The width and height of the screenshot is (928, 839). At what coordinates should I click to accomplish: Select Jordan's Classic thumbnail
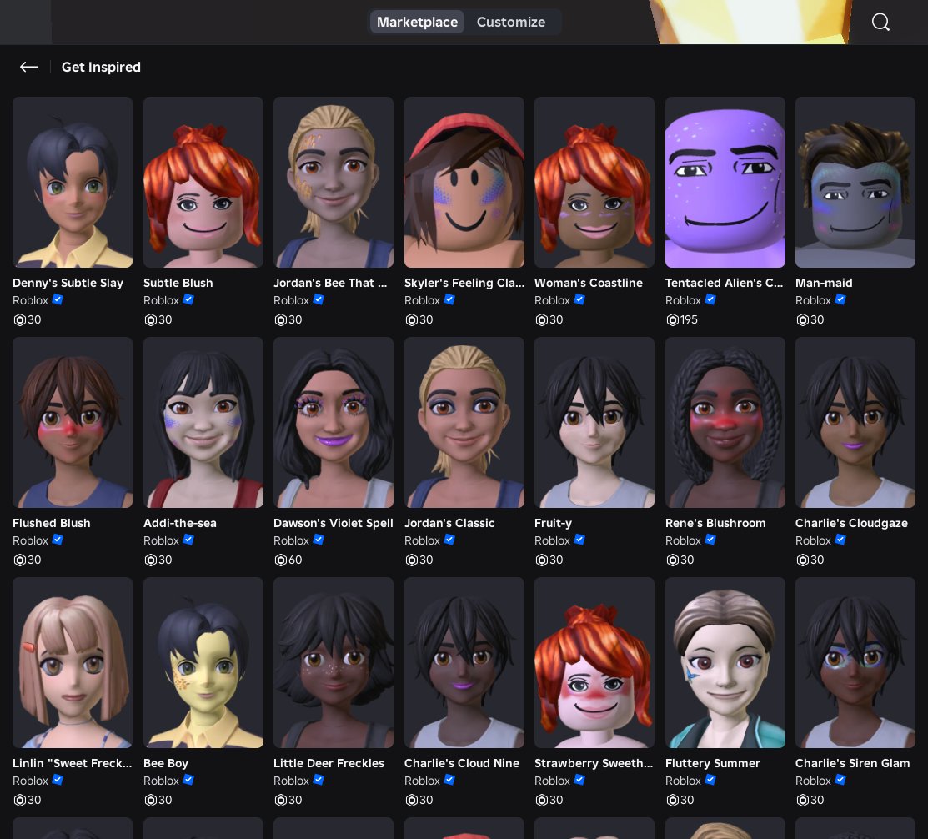pyautogui.click(x=464, y=422)
